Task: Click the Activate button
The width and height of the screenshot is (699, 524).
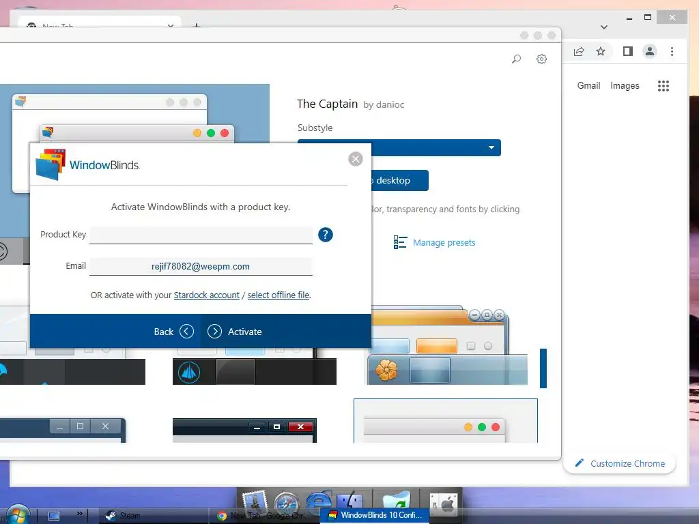Action: [x=235, y=332]
